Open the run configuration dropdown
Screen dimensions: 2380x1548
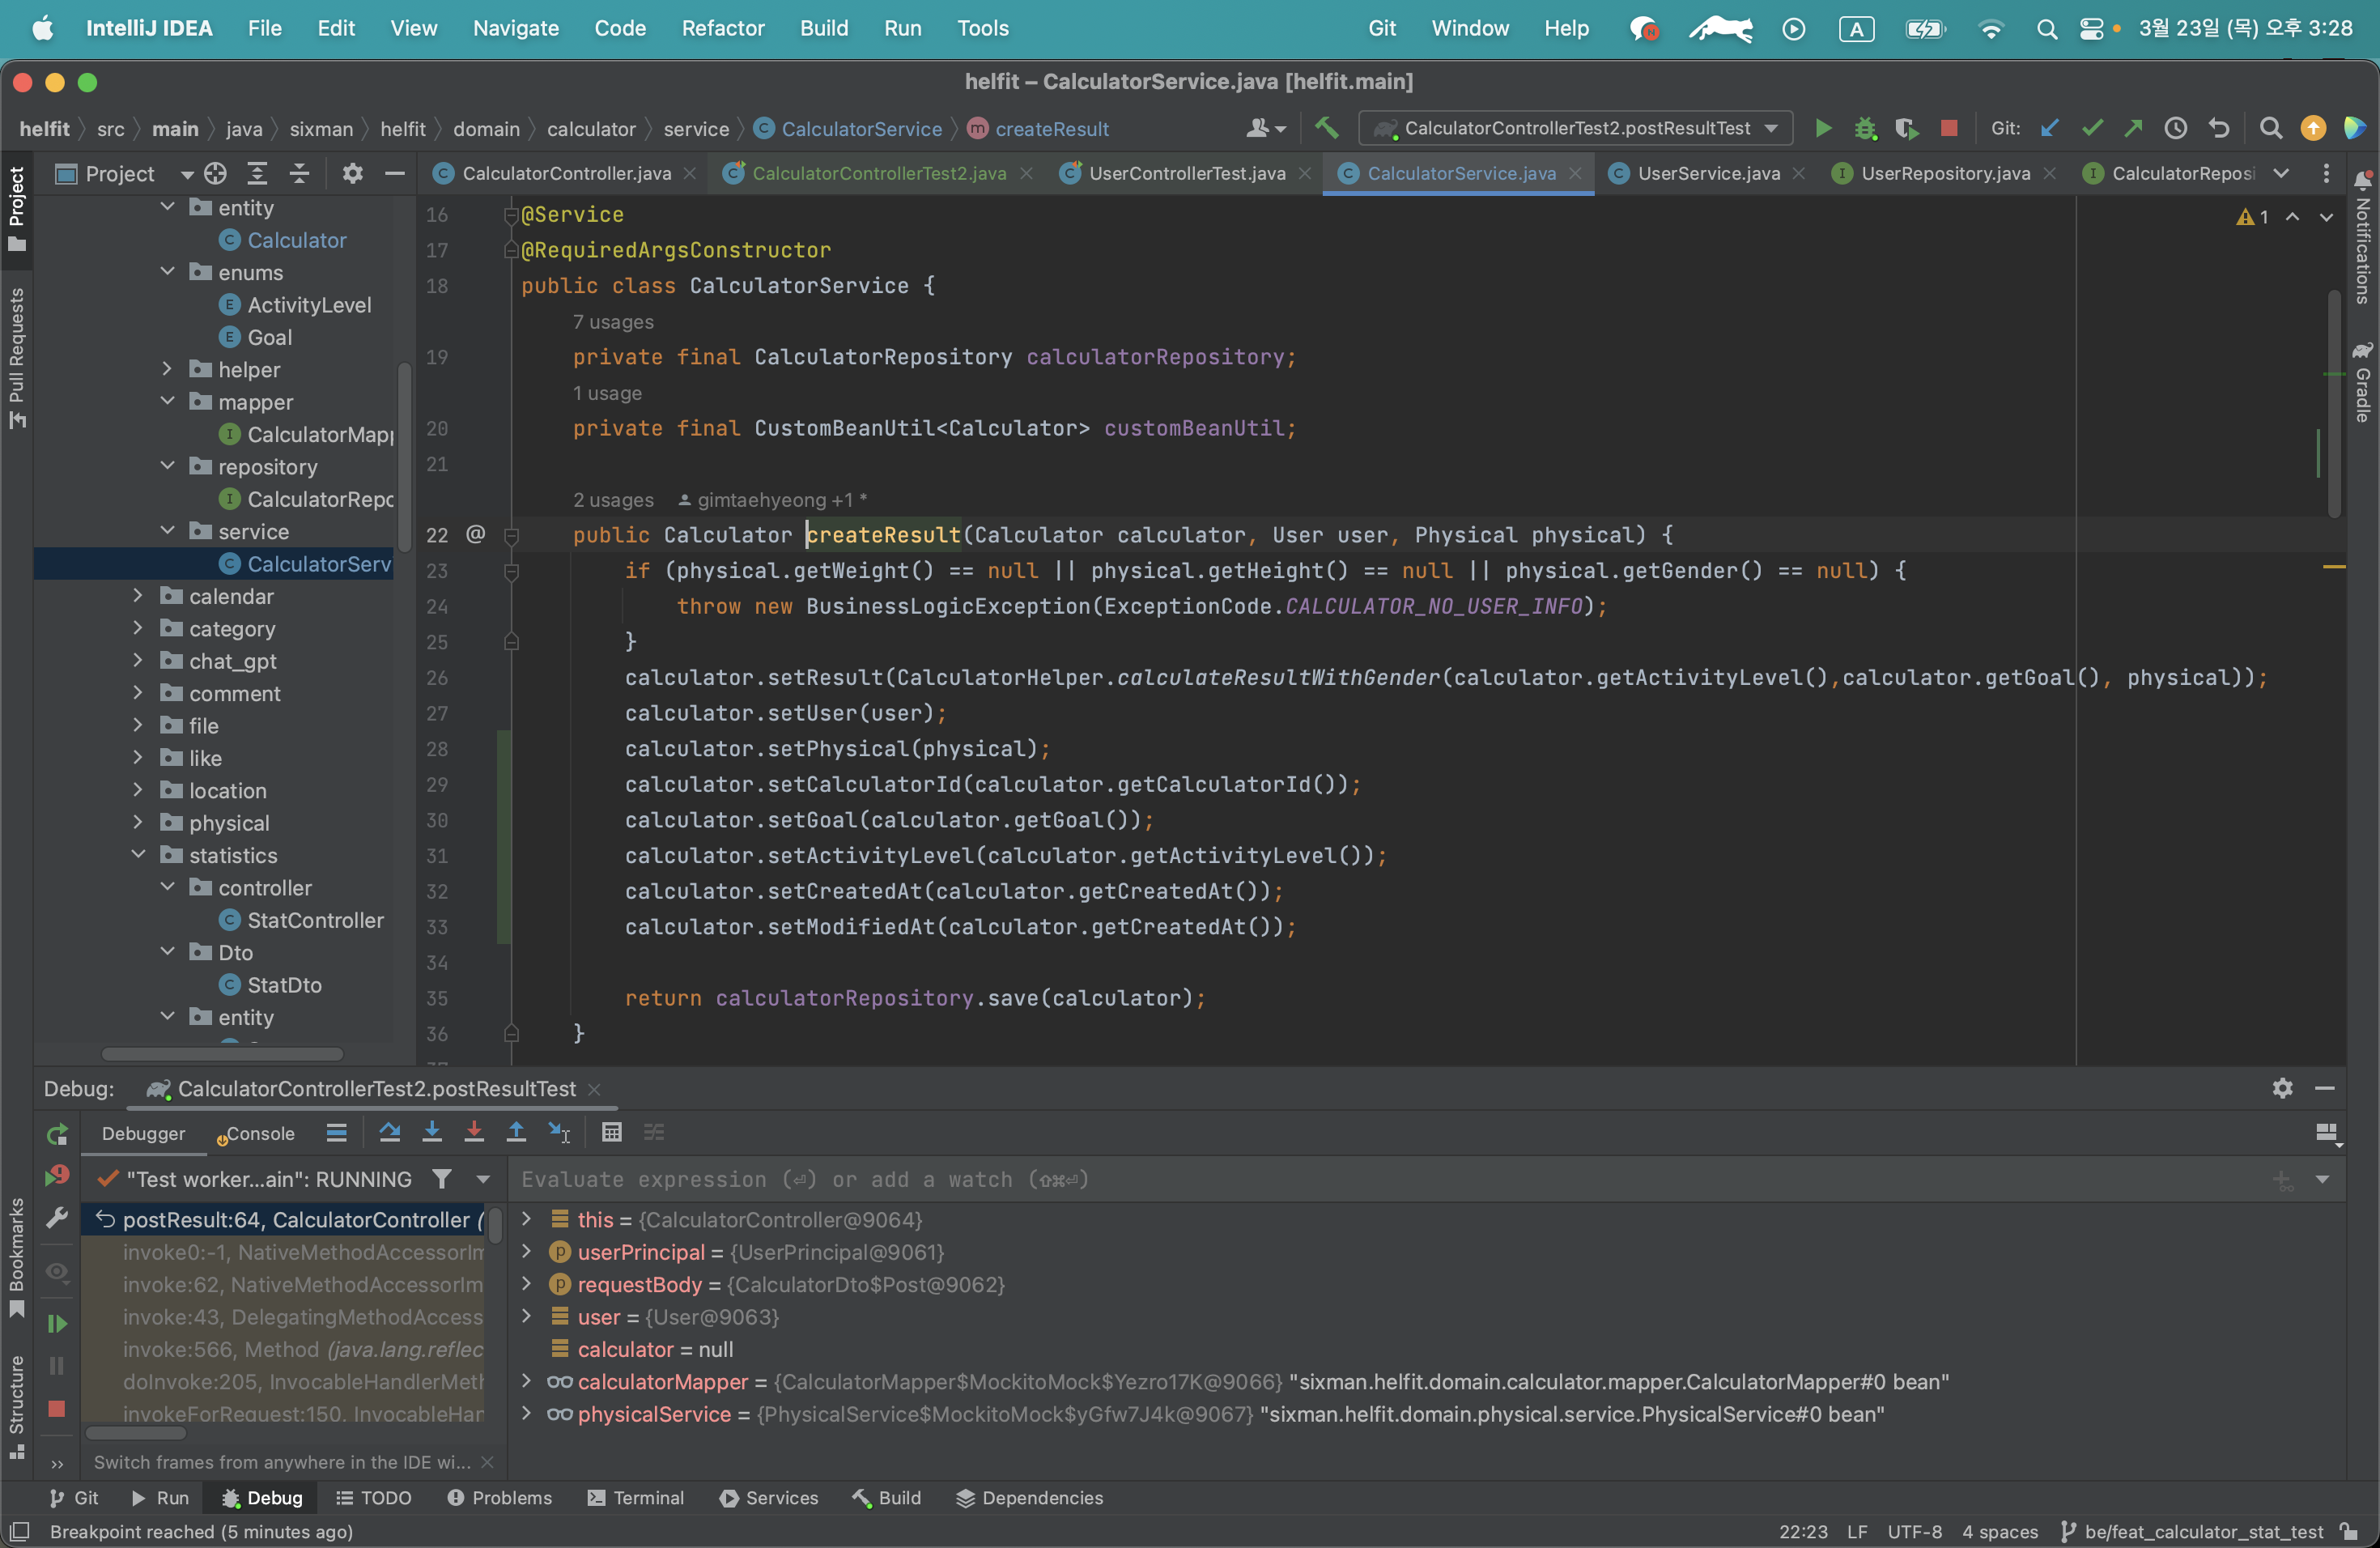pyautogui.click(x=1574, y=128)
